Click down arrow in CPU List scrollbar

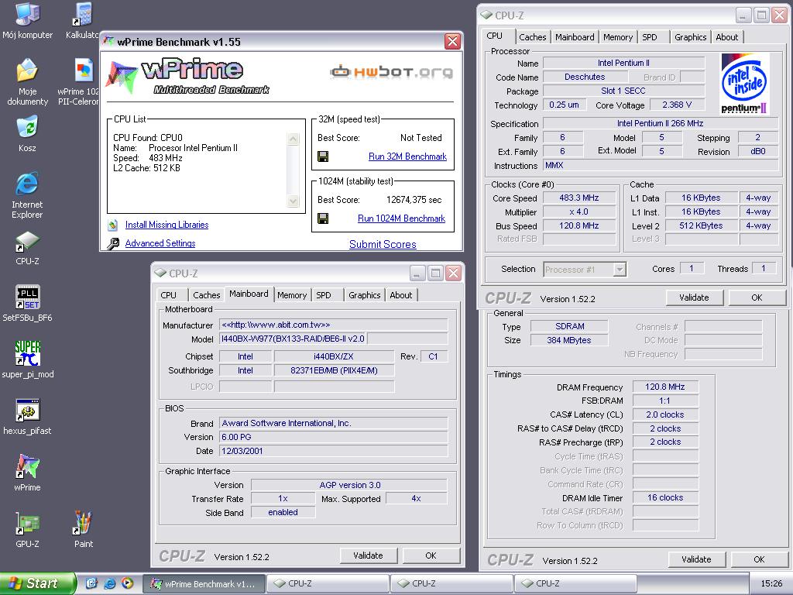tap(293, 201)
